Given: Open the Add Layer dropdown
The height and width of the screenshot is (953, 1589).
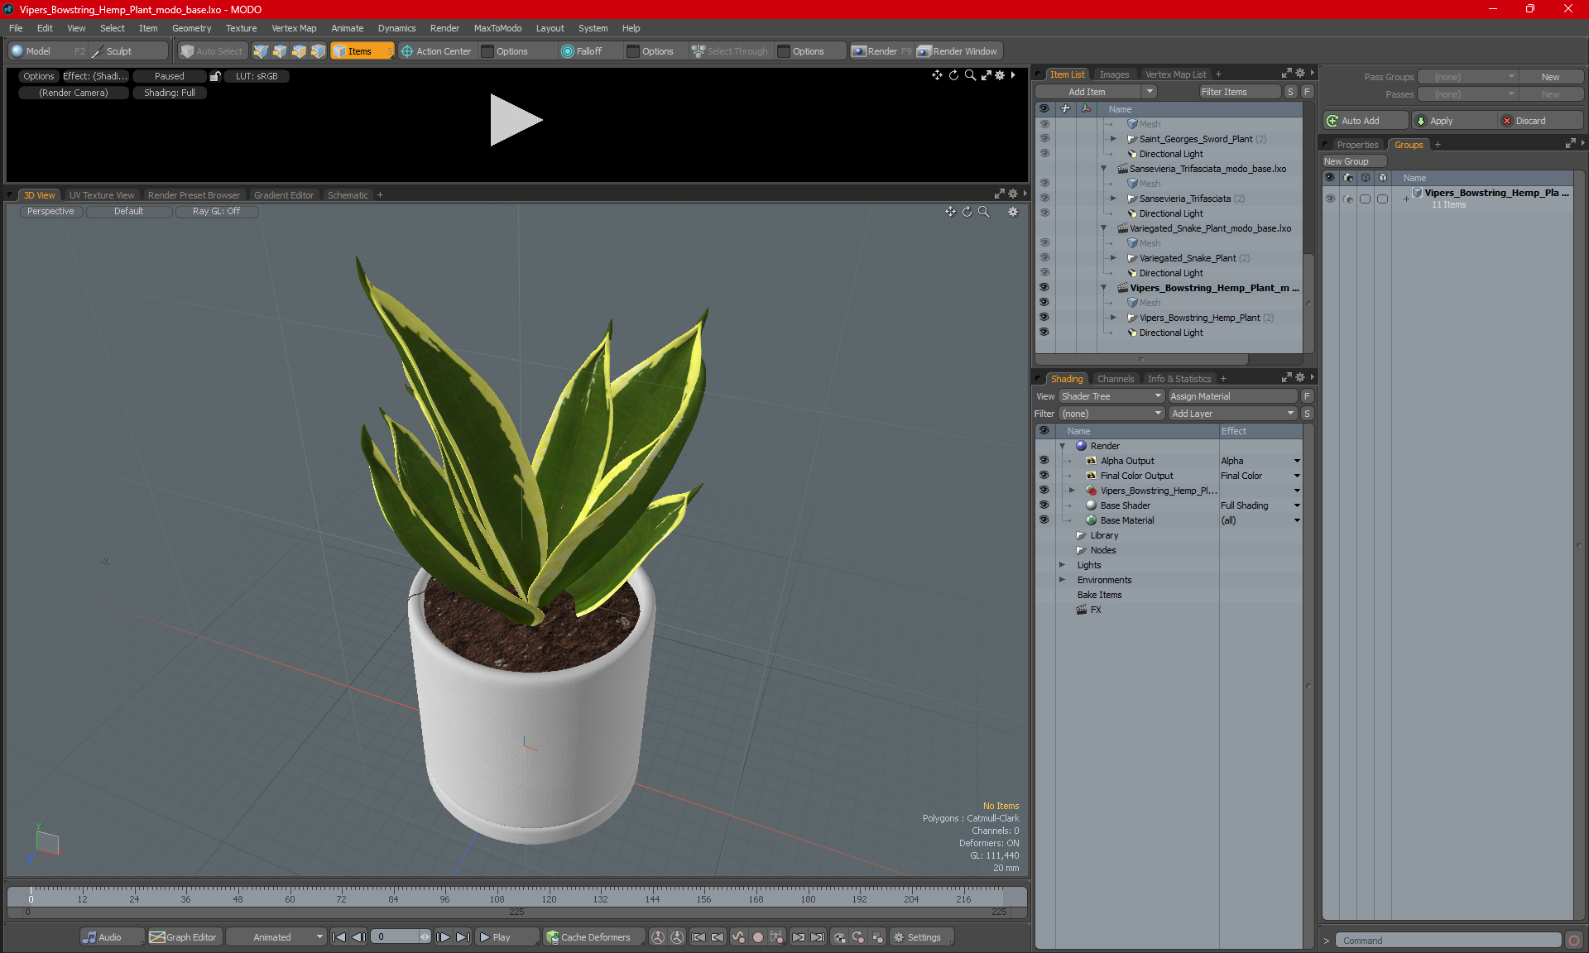Looking at the screenshot, I should (x=1231, y=414).
